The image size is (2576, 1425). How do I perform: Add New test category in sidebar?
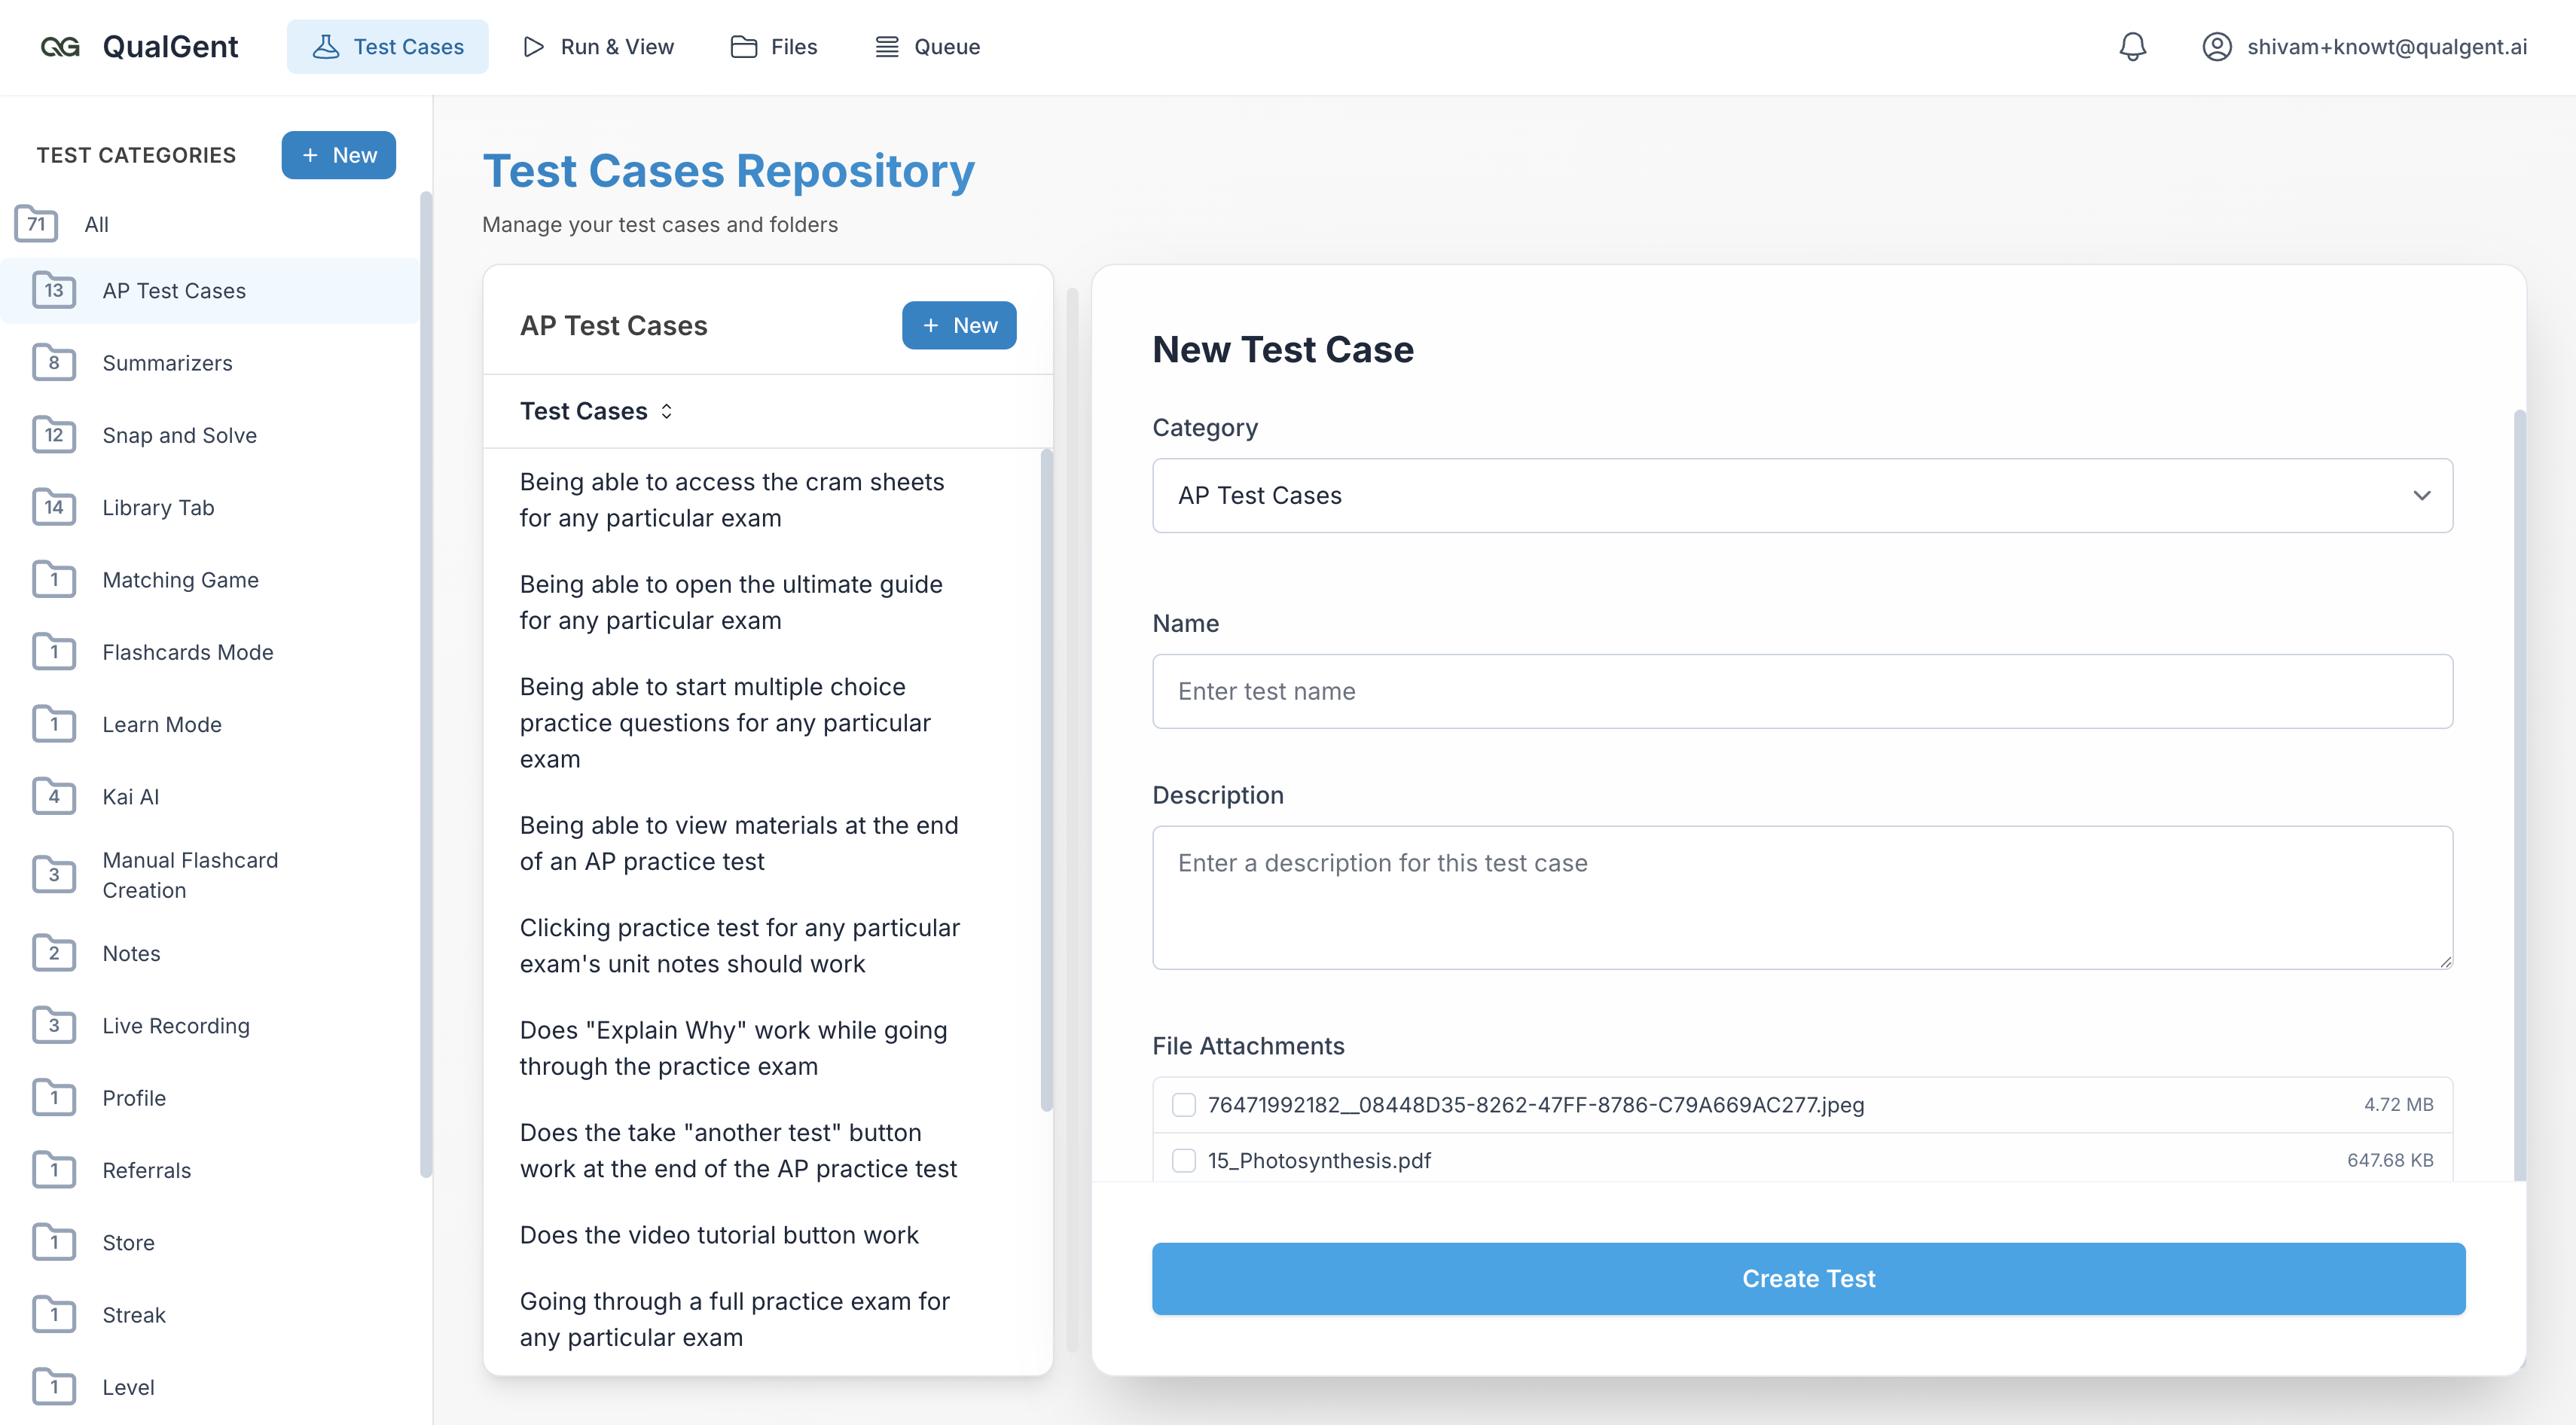[339, 155]
